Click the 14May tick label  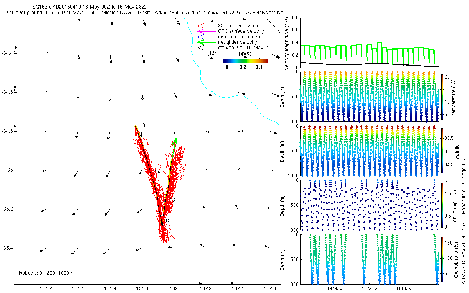[x=335, y=289]
